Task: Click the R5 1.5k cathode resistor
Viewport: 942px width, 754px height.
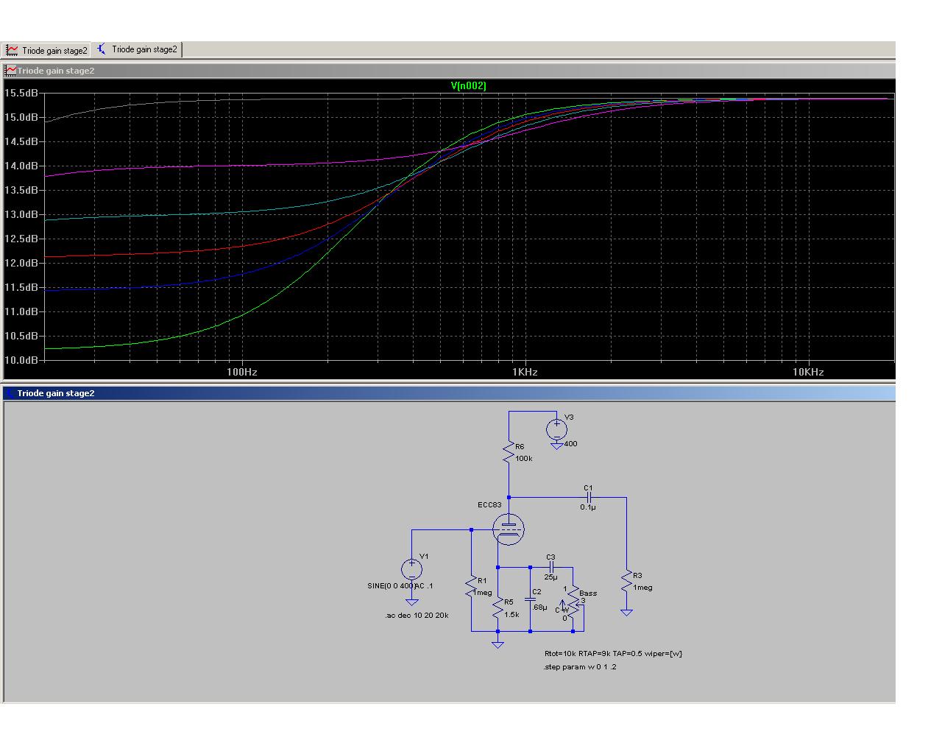Action: tap(498, 608)
